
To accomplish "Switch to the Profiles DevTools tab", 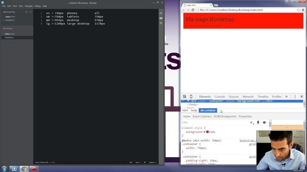I will [277, 97].
